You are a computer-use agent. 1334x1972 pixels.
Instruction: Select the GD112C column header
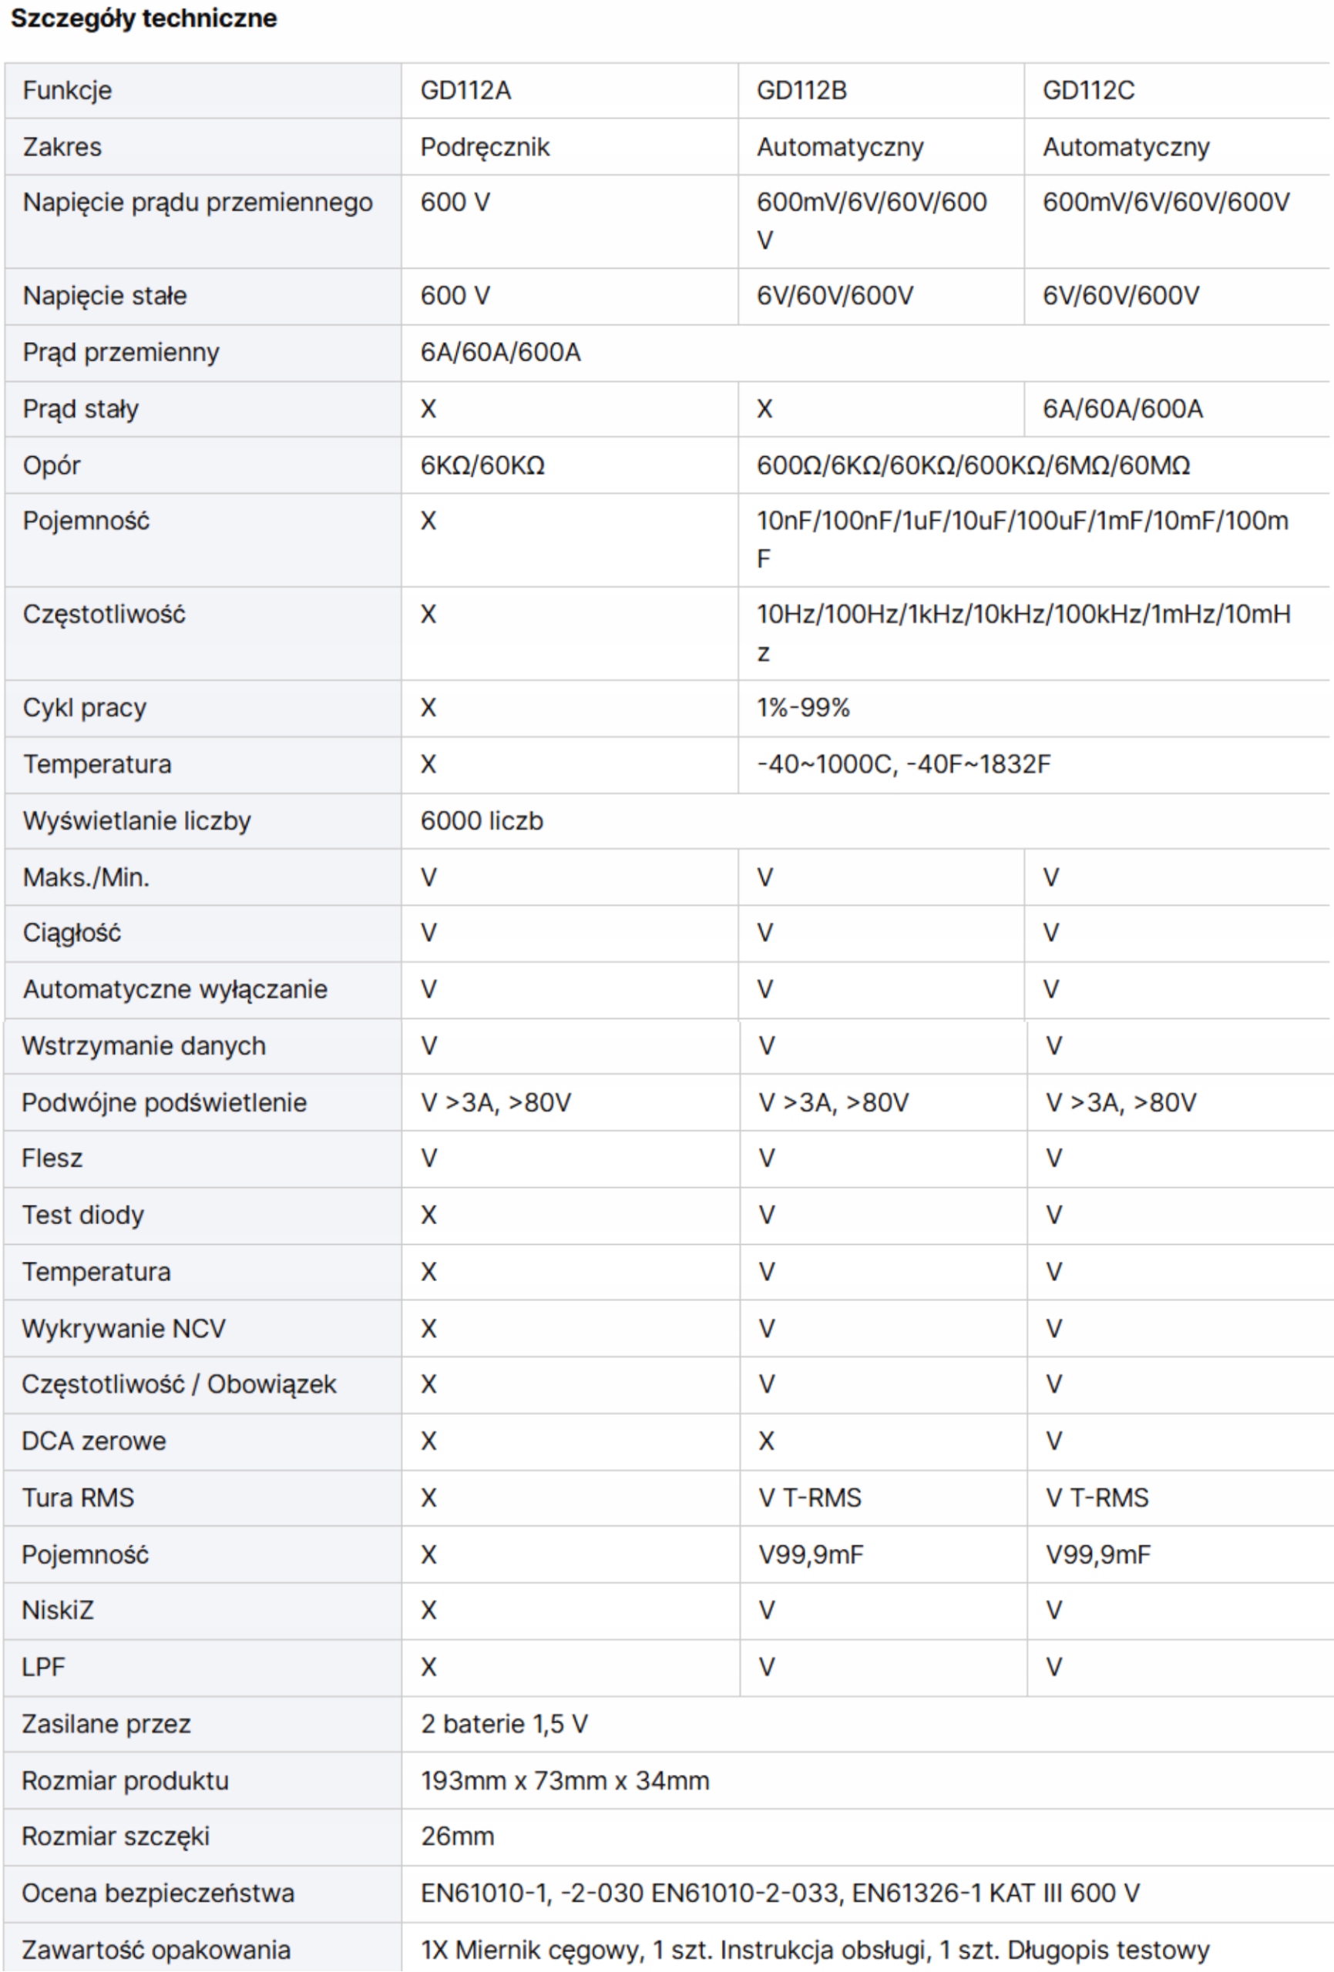tap(1087, 91)
